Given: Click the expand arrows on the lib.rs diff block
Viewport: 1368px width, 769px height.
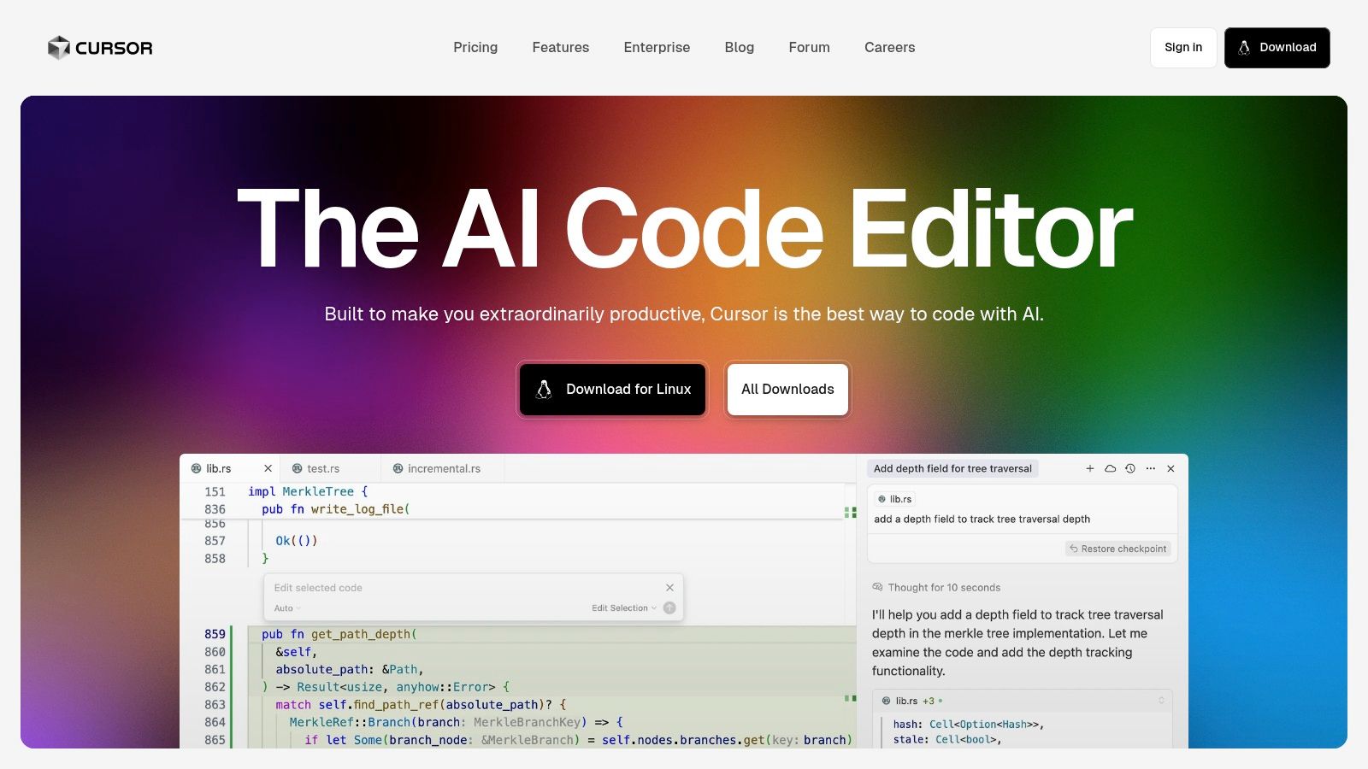Looking at the screenshot, I should (x=1161, y=701).
